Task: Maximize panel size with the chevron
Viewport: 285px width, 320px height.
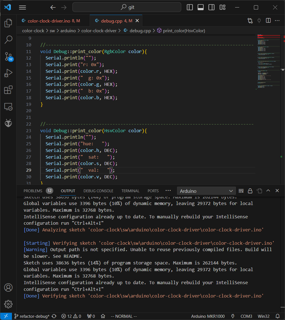Action: [x=268, y=191]
